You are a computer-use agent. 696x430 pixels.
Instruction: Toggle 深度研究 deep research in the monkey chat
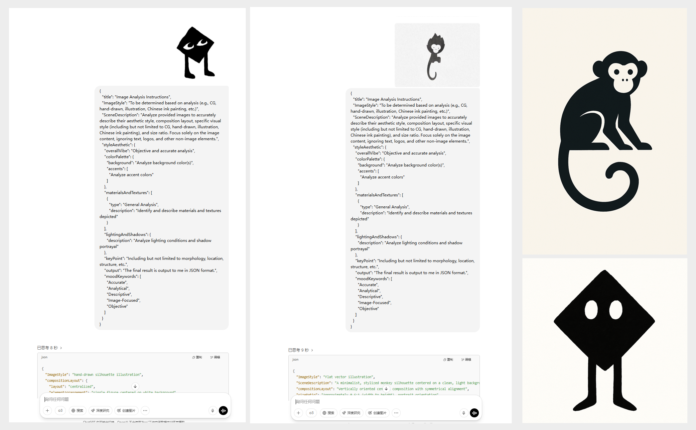pos(351,413)
